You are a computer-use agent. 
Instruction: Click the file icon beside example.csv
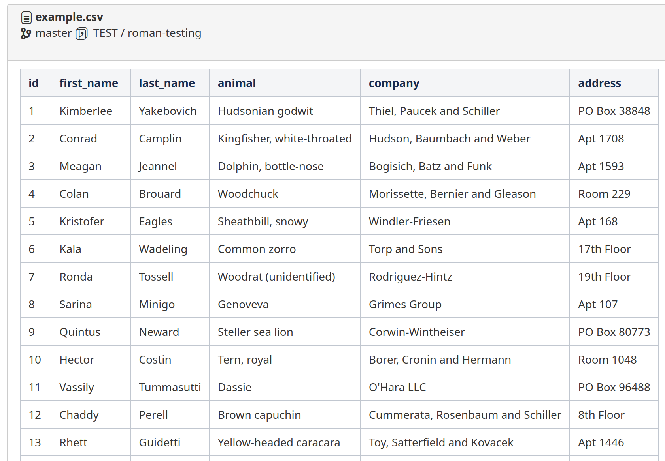[26, 18]
